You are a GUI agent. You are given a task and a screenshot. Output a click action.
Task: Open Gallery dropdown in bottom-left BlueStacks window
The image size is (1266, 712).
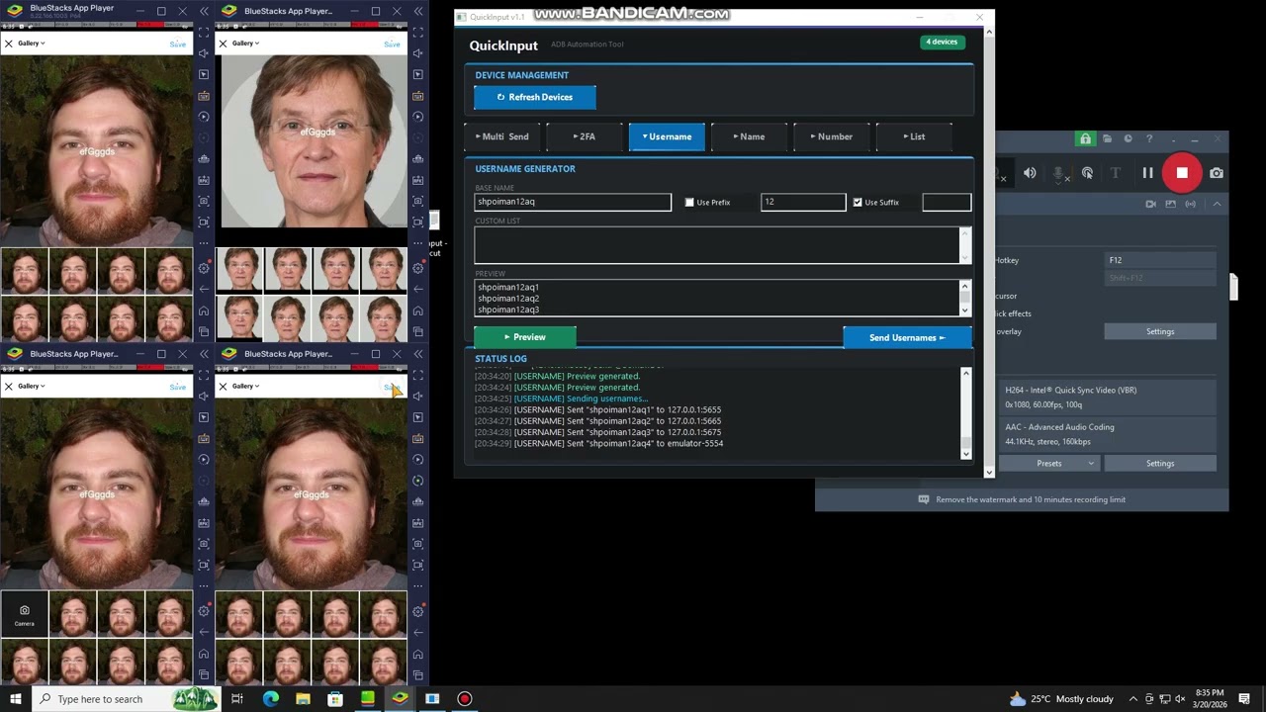(31, 386)
